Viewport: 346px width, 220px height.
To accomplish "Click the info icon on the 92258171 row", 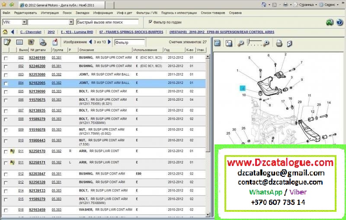I will click(x=13, y=163).
